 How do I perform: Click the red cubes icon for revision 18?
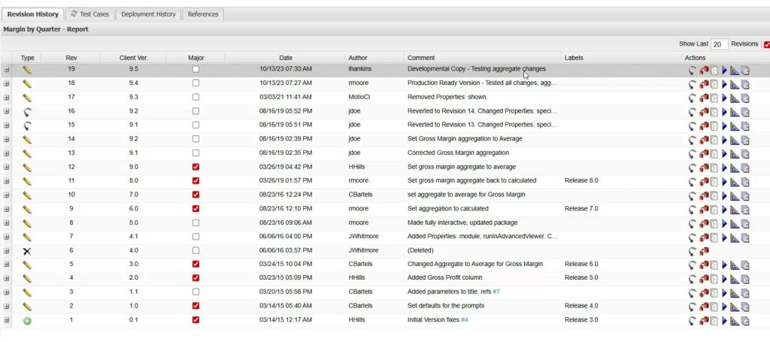[x=704, y=84]
